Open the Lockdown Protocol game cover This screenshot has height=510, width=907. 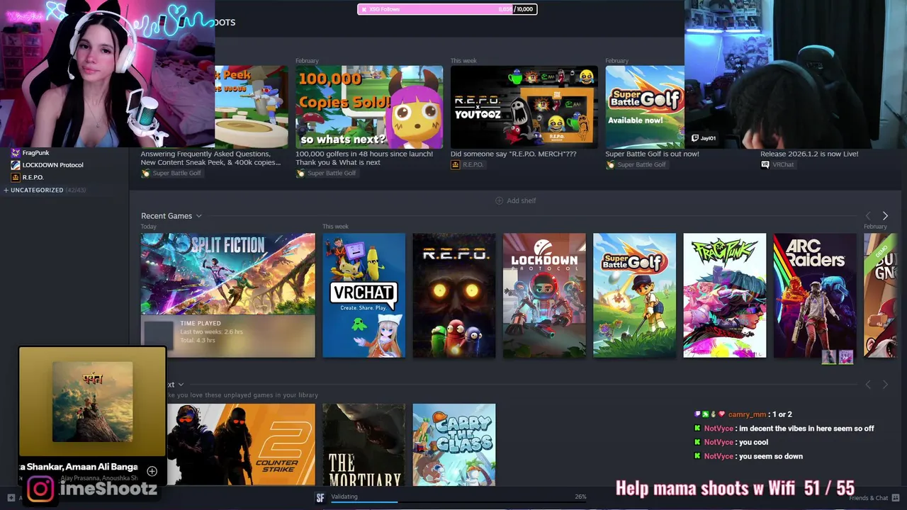544,295
